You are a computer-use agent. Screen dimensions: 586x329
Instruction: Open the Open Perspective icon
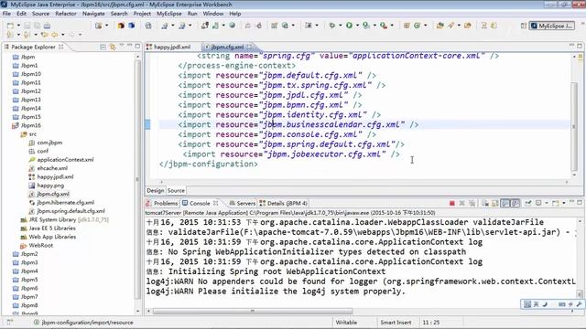(523, 26)
